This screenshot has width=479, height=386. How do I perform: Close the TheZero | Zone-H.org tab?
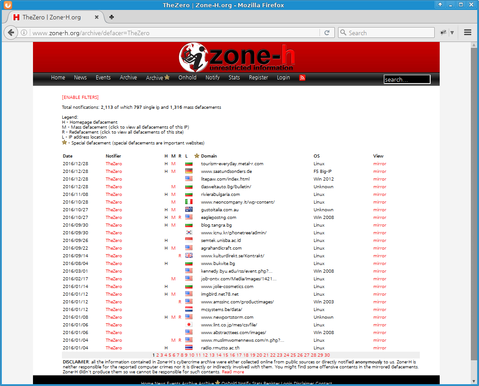coord(97,17)
